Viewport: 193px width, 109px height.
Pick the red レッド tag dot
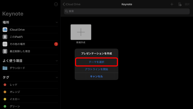point(5,85)
